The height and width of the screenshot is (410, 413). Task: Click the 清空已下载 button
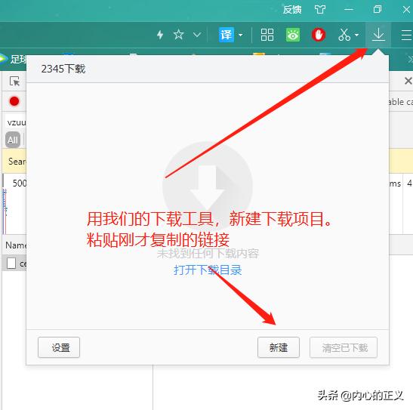[344, 347]
